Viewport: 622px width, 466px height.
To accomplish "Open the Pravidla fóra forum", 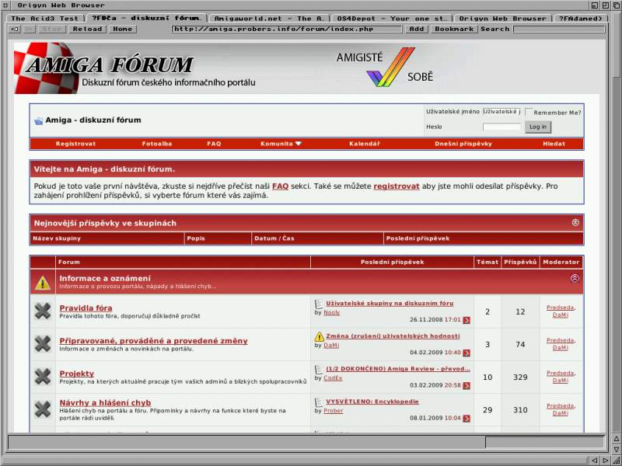I will [86, 308].
